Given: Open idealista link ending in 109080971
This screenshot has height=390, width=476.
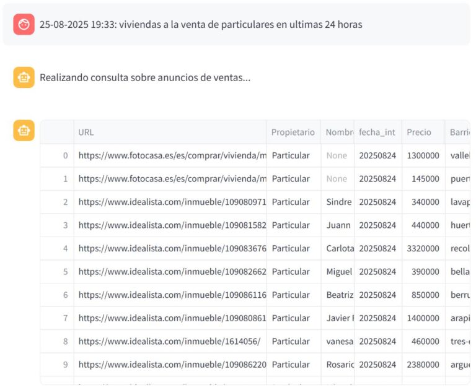Looking at the screenshot, I should [172, 202].
